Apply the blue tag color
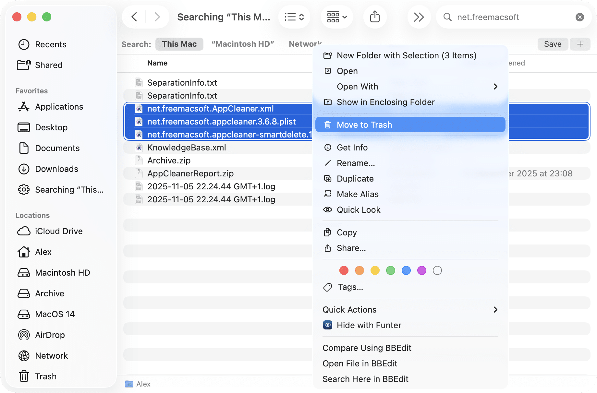Screen dimensions: 597x393 click(x=406, y=270)
